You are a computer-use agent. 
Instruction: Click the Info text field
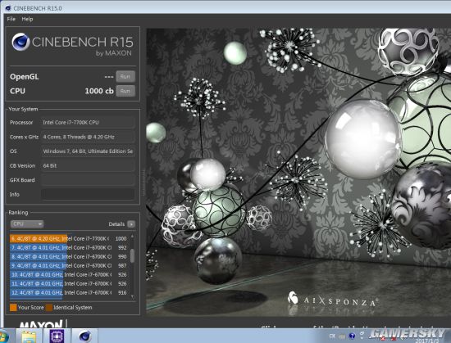[88, 194]
